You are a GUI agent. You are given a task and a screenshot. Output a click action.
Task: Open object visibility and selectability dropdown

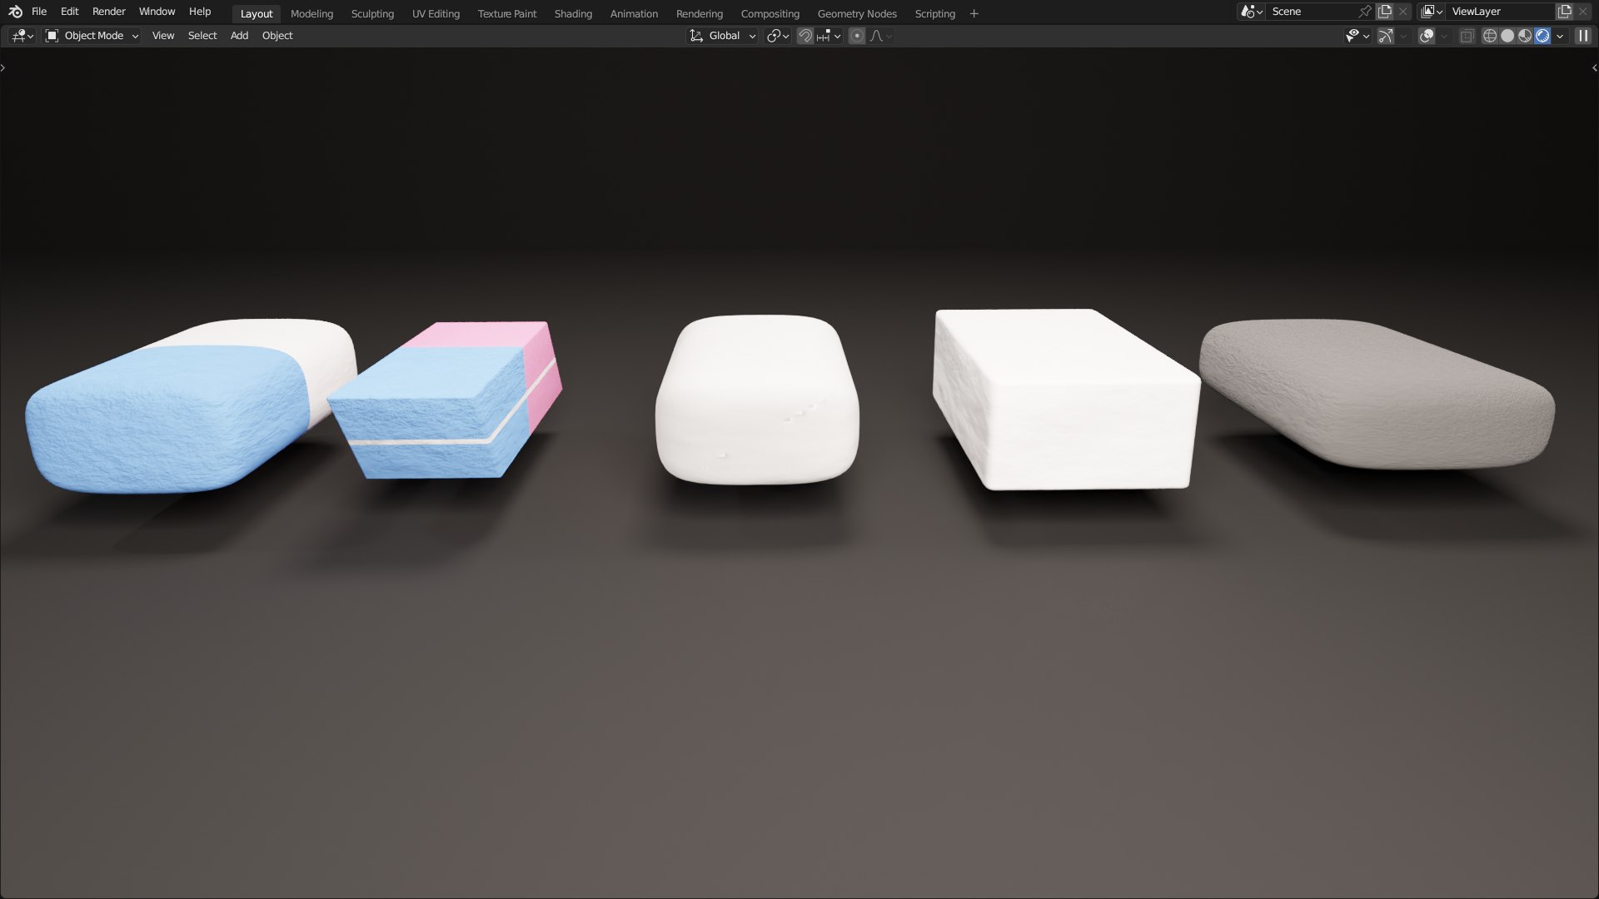tap(1357, 36)
